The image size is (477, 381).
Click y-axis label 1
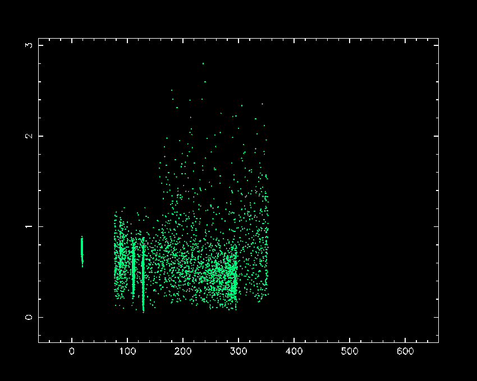point(29,227)
